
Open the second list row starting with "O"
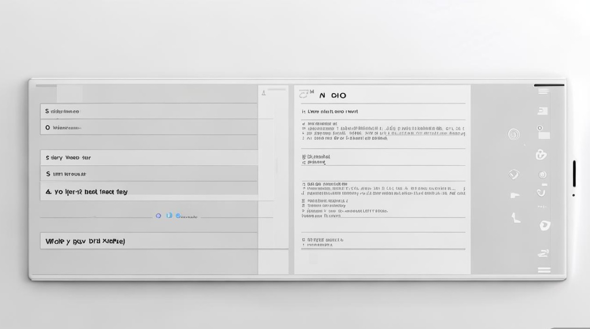coord(148,128)
